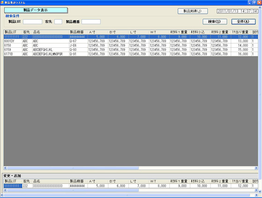The height and width of the screenshot is (198, 262).
Task: Click the main grid horizontal scrollbar thumb
Action: [73, 168]
